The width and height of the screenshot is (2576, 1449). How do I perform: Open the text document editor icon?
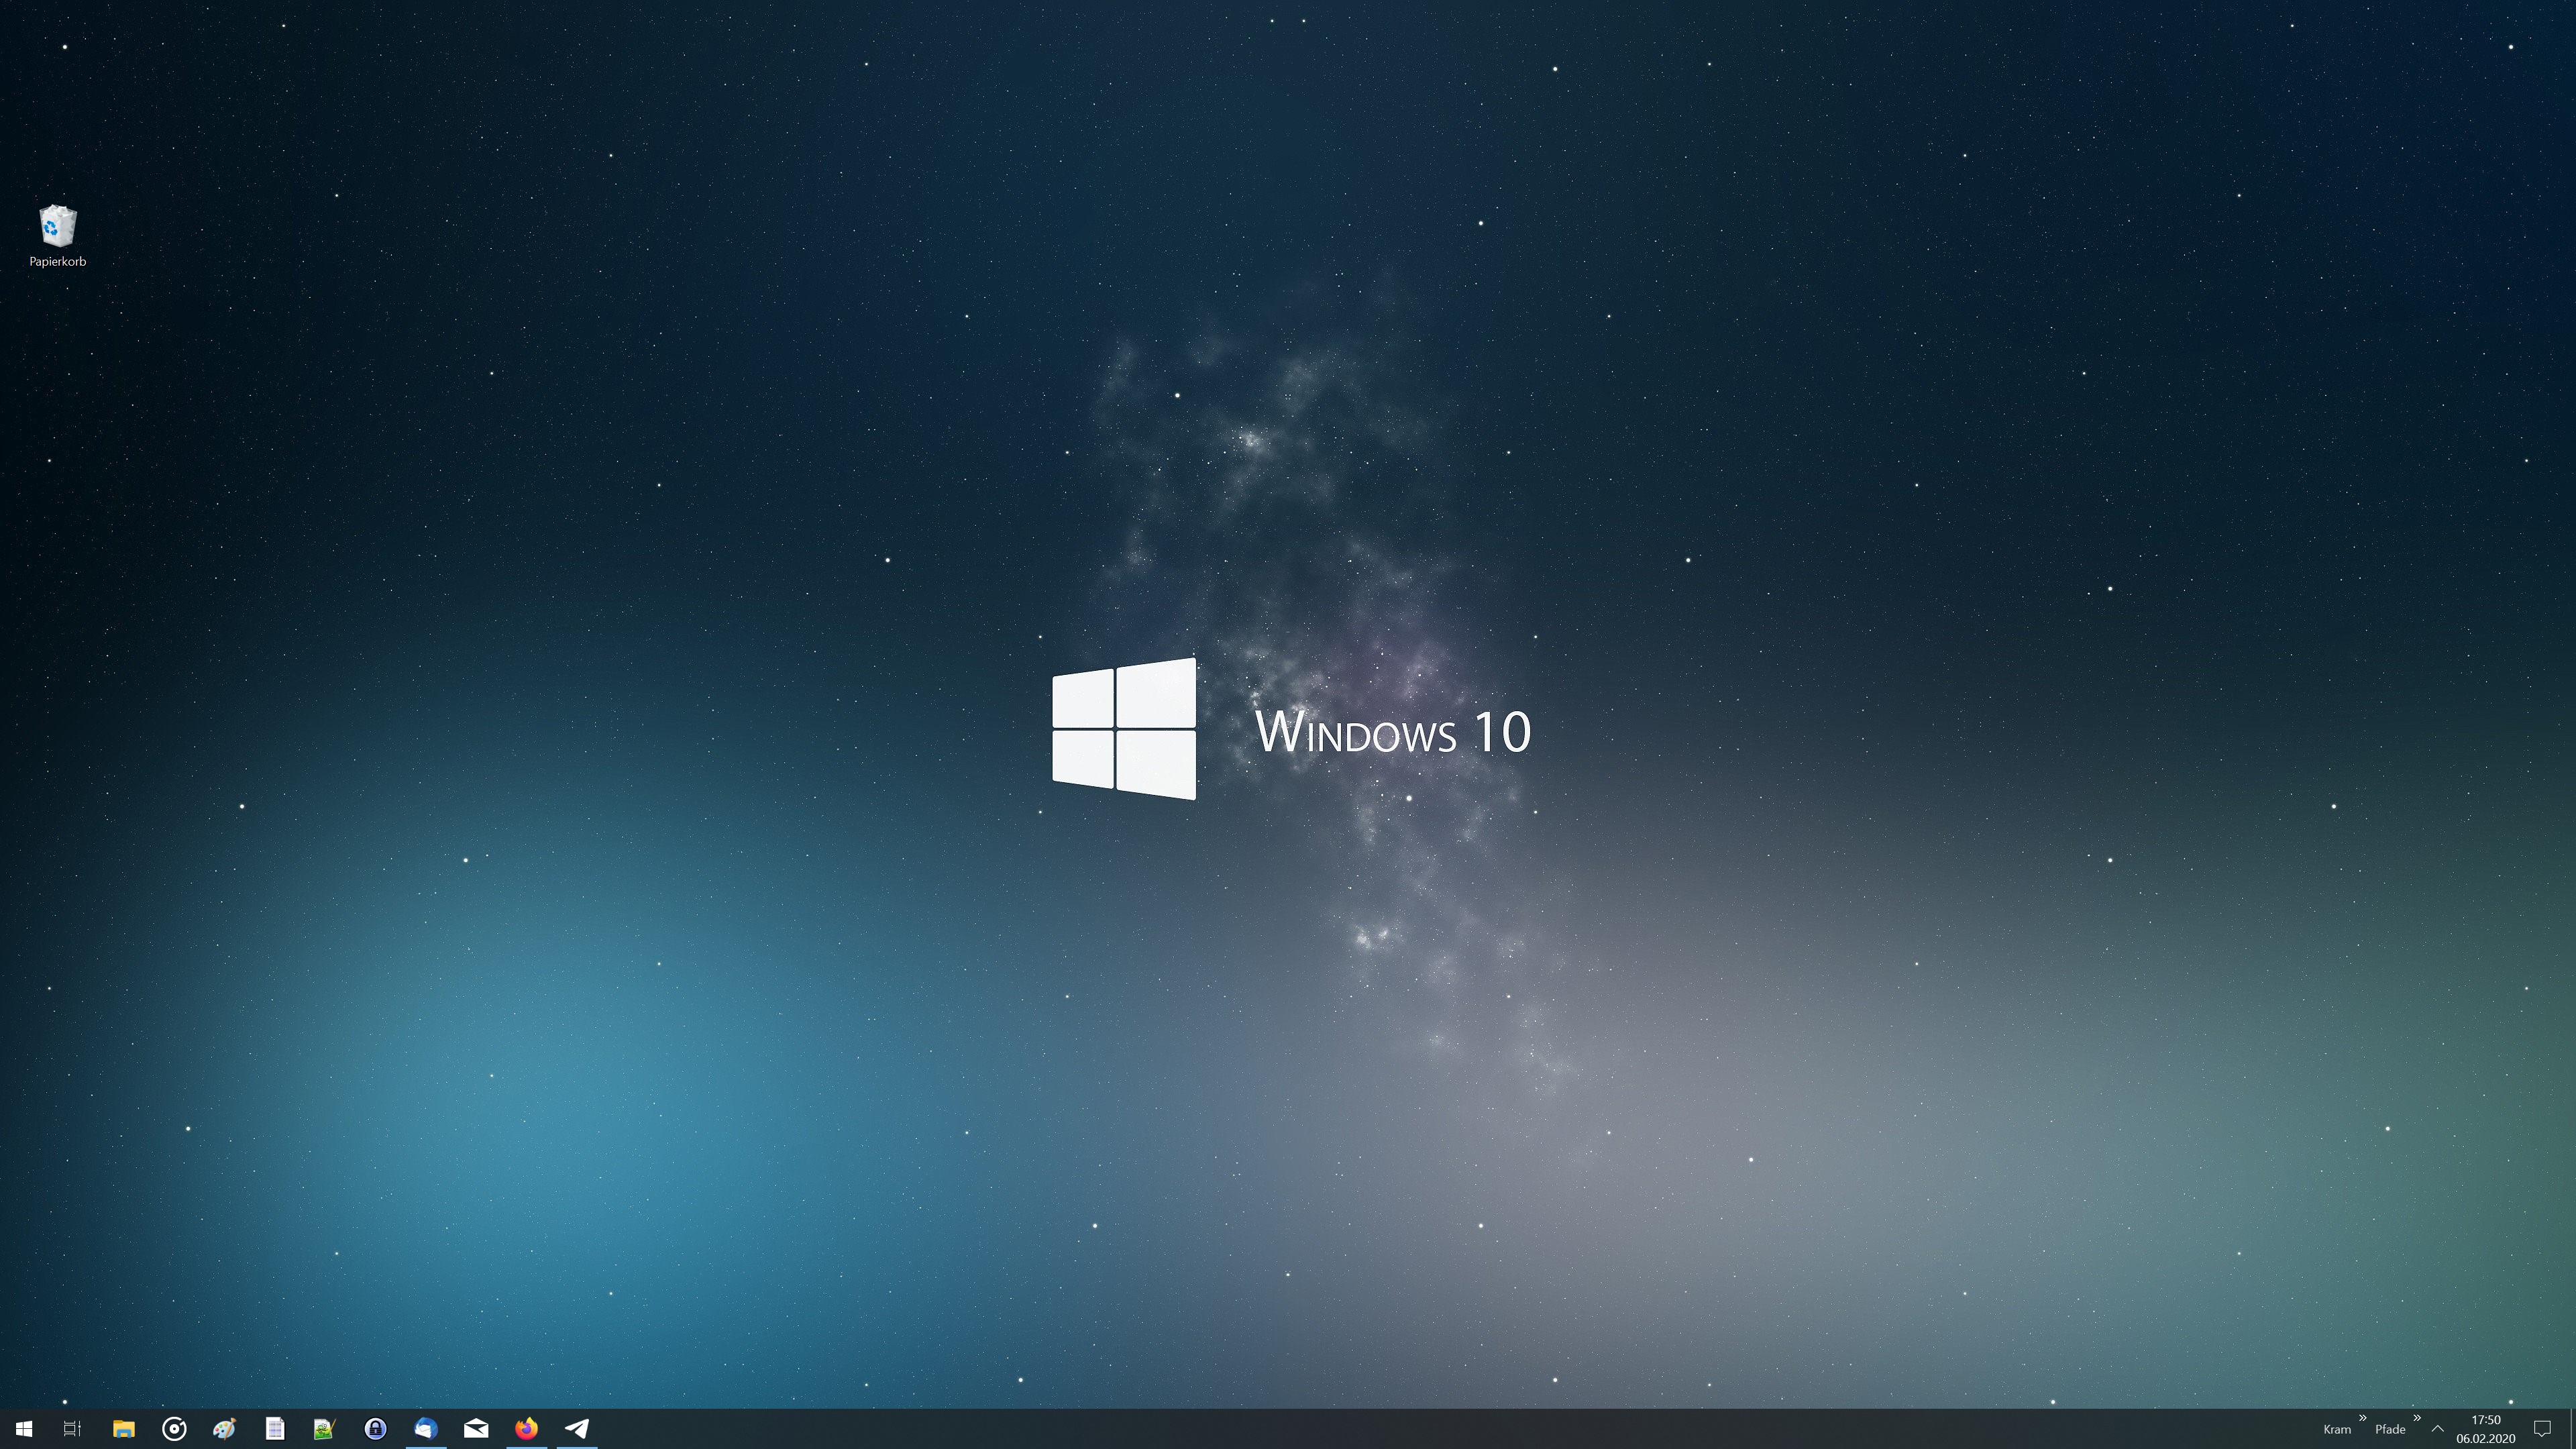275,1428
